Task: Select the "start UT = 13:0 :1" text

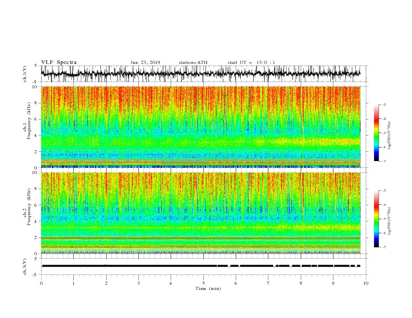Action: (x=251, y=62)
